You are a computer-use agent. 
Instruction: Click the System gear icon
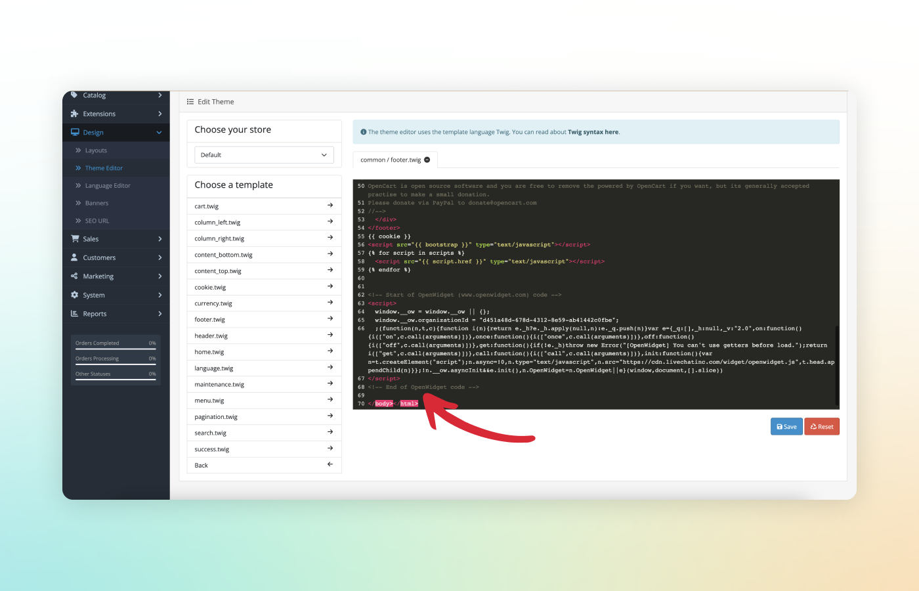[74, 295]
